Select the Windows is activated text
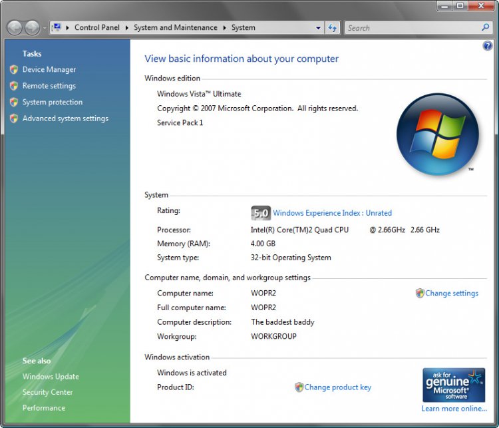Image resolution: width=499 pixels, height=428 pixels. pyautogui.click(x=192, y=373)
